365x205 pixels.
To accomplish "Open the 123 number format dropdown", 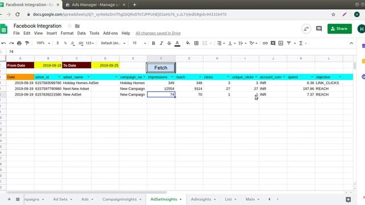I will (x=90, y=43).
